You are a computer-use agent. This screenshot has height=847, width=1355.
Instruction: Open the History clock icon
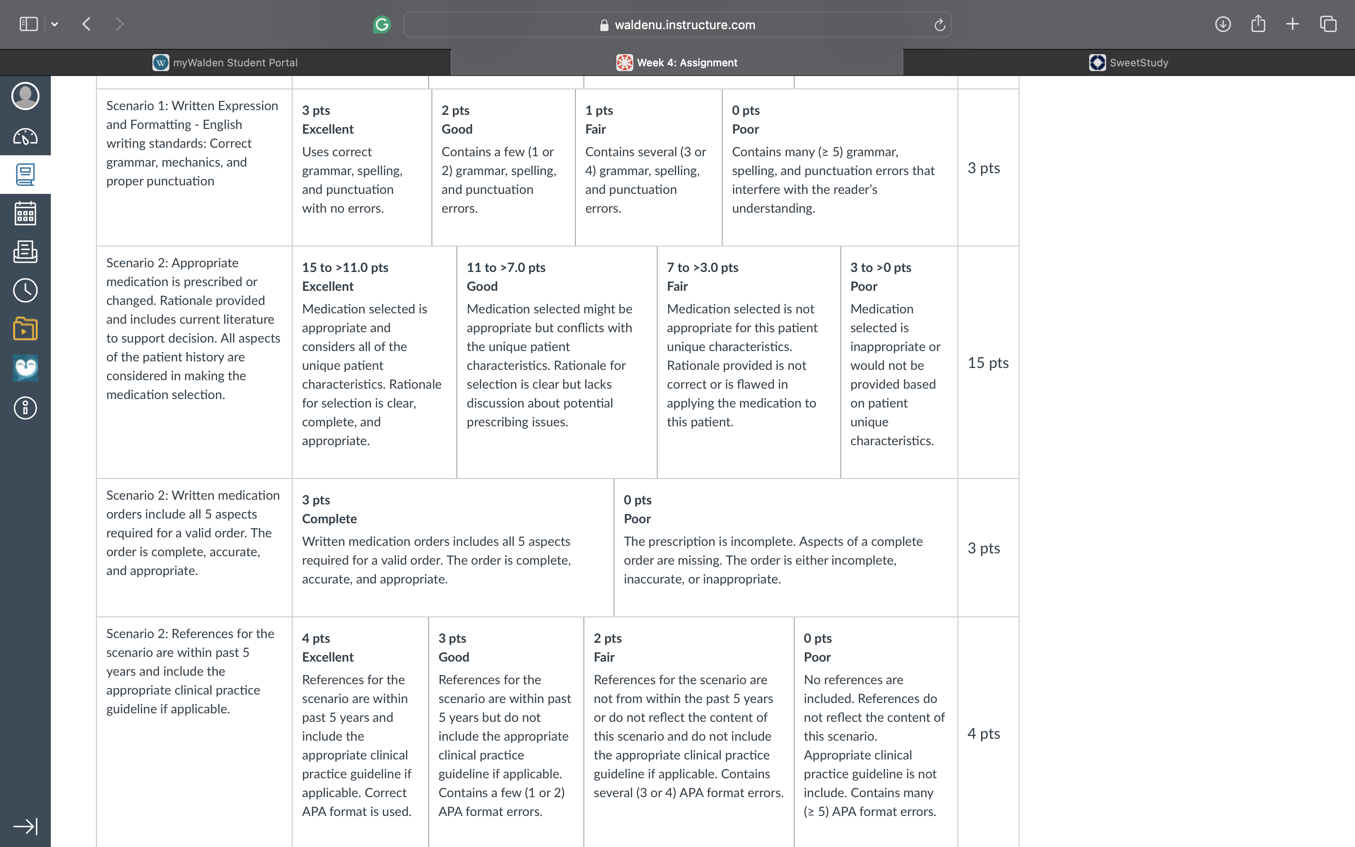pyautogui.click(x=25, y=290)
